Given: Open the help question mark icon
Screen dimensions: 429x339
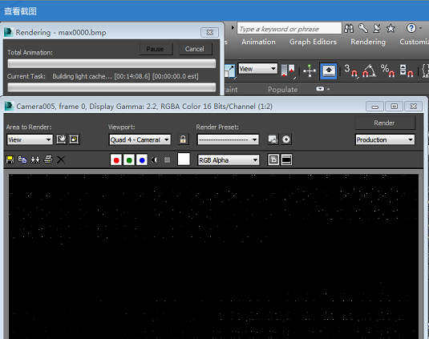Looking at the screenshot, I should 411,28.
